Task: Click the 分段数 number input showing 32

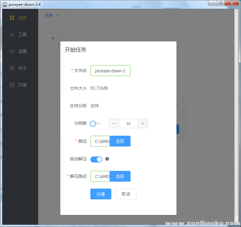Action: tap(128, 123)
